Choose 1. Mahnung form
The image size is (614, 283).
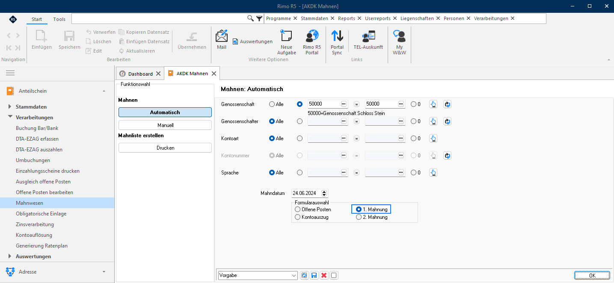coord(371,209)
